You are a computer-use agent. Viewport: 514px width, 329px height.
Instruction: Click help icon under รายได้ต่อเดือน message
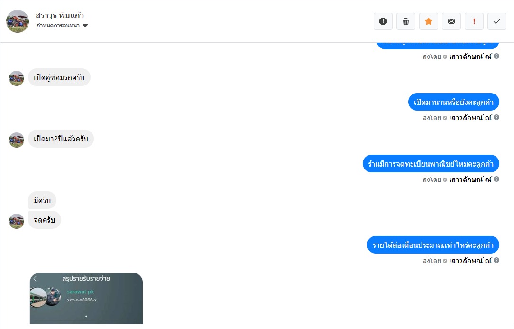[x=496, y=260]
